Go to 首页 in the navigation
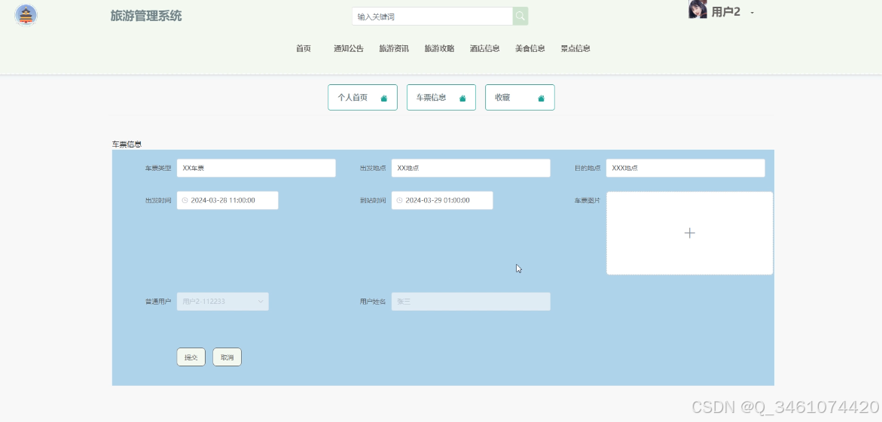This screenshot has height=422, width=882. (x=304, y=48)
